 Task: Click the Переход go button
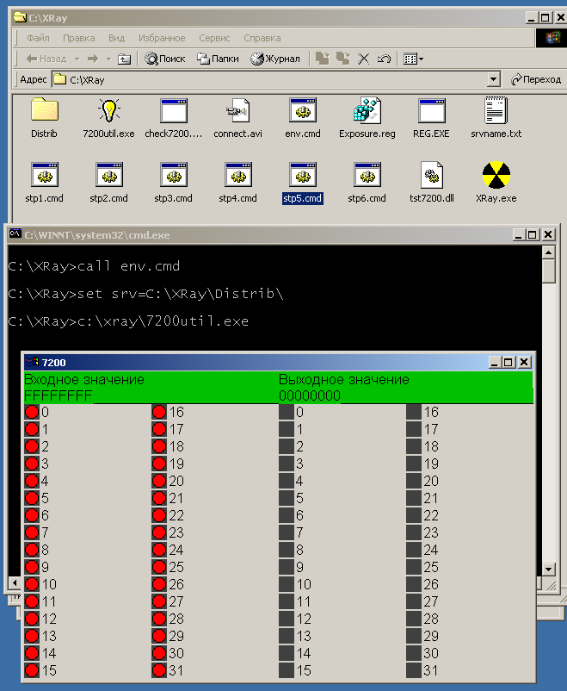535,79
